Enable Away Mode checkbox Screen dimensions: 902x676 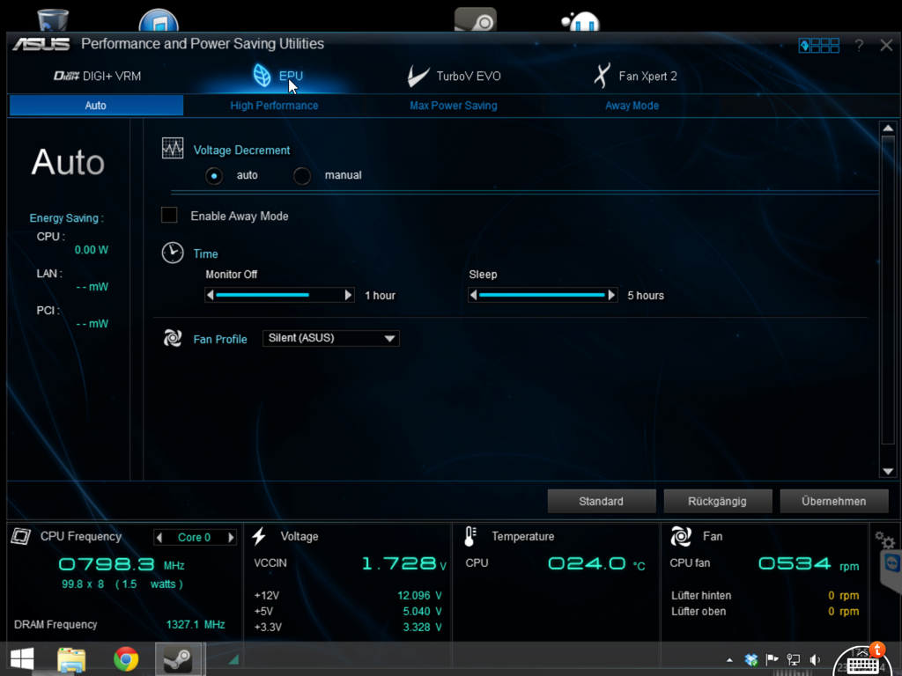click(x=169, y=215)
